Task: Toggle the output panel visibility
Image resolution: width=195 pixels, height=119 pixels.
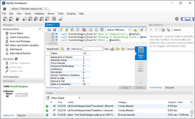Action: click(187, 19)
